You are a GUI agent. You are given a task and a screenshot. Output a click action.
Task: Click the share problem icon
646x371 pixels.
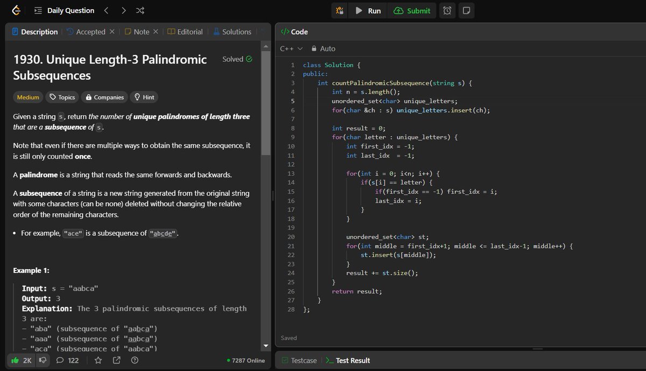tap(116, 360)
